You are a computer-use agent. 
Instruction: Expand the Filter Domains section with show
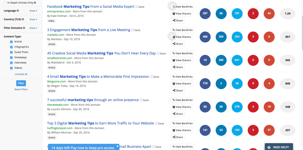pyautogui.click(x=33, y=28)
